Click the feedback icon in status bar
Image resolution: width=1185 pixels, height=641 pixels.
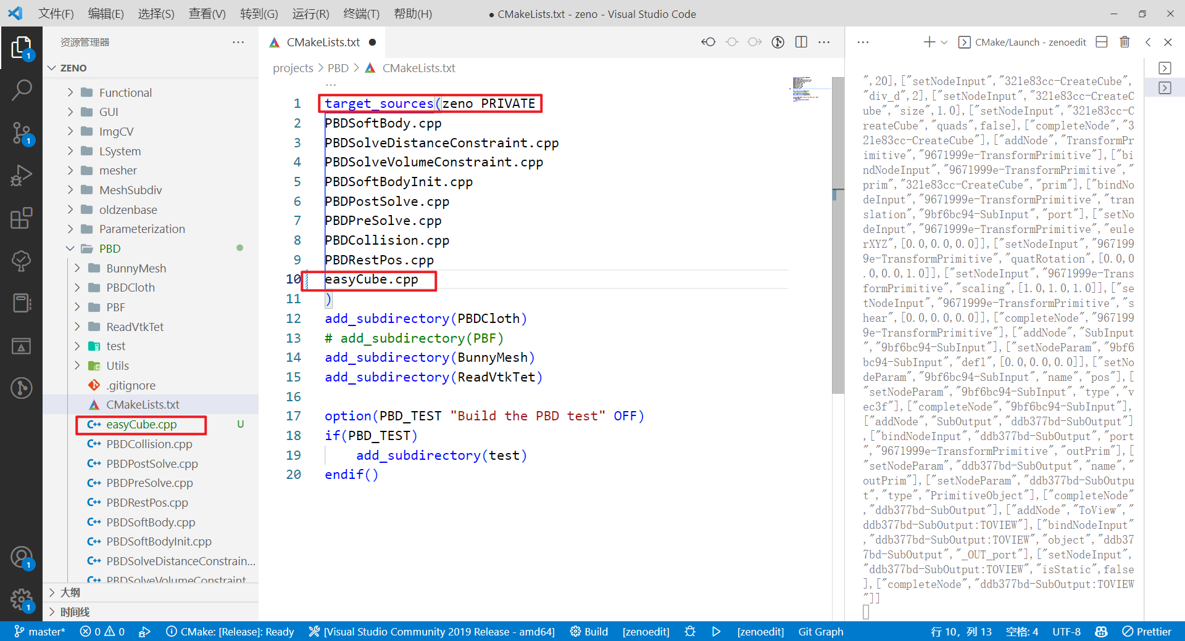click(1101, 631)
